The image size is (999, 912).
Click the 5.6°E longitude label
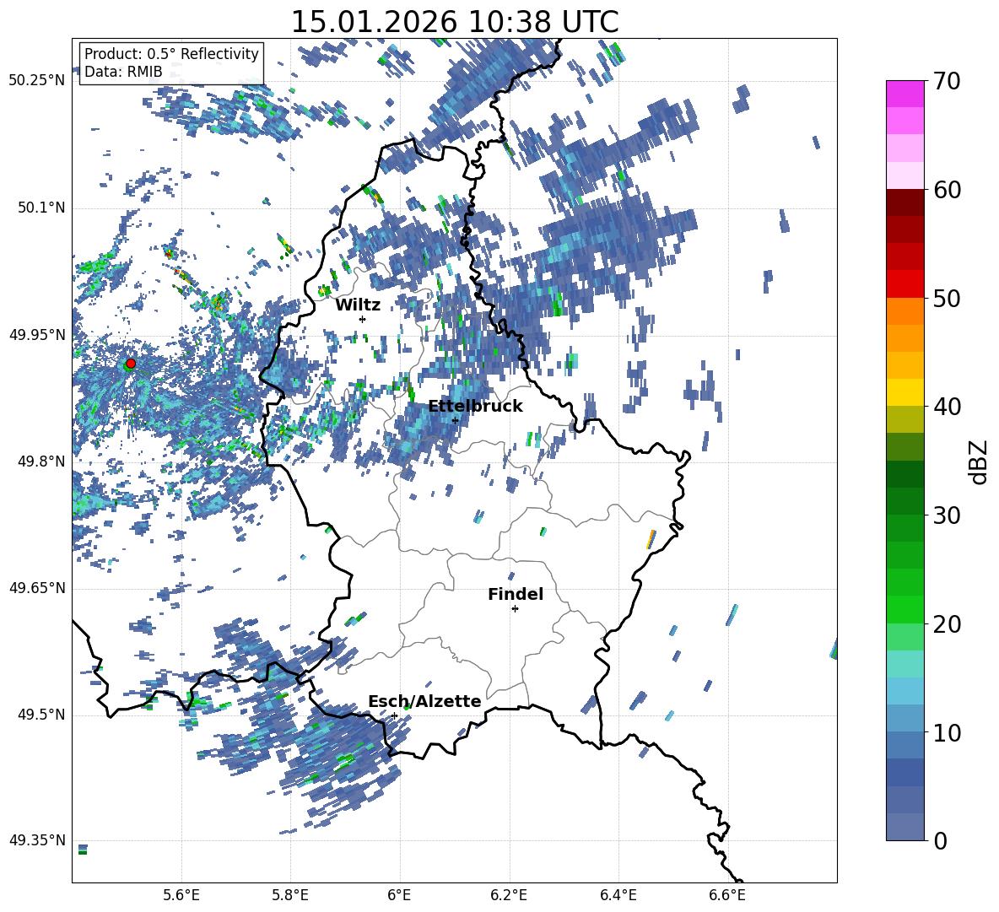pyautogui.click(x=181, y=895)
